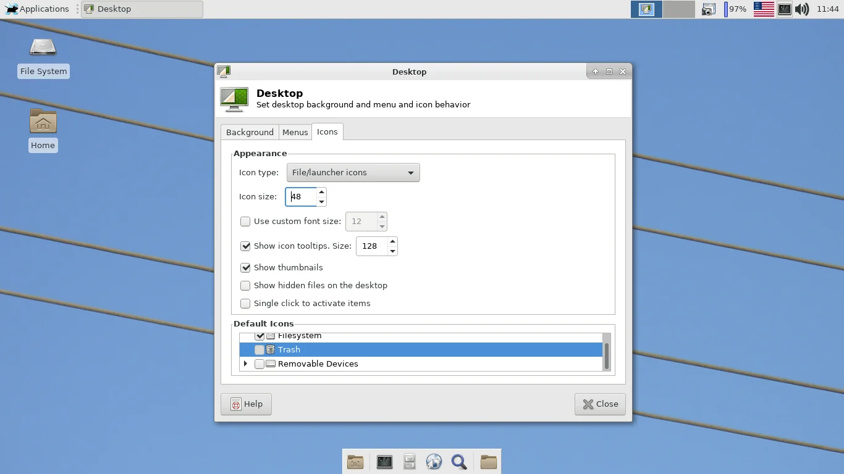Switch to the empty second workspace
Viewport: 844px width, 474px height.
[679, 9]
